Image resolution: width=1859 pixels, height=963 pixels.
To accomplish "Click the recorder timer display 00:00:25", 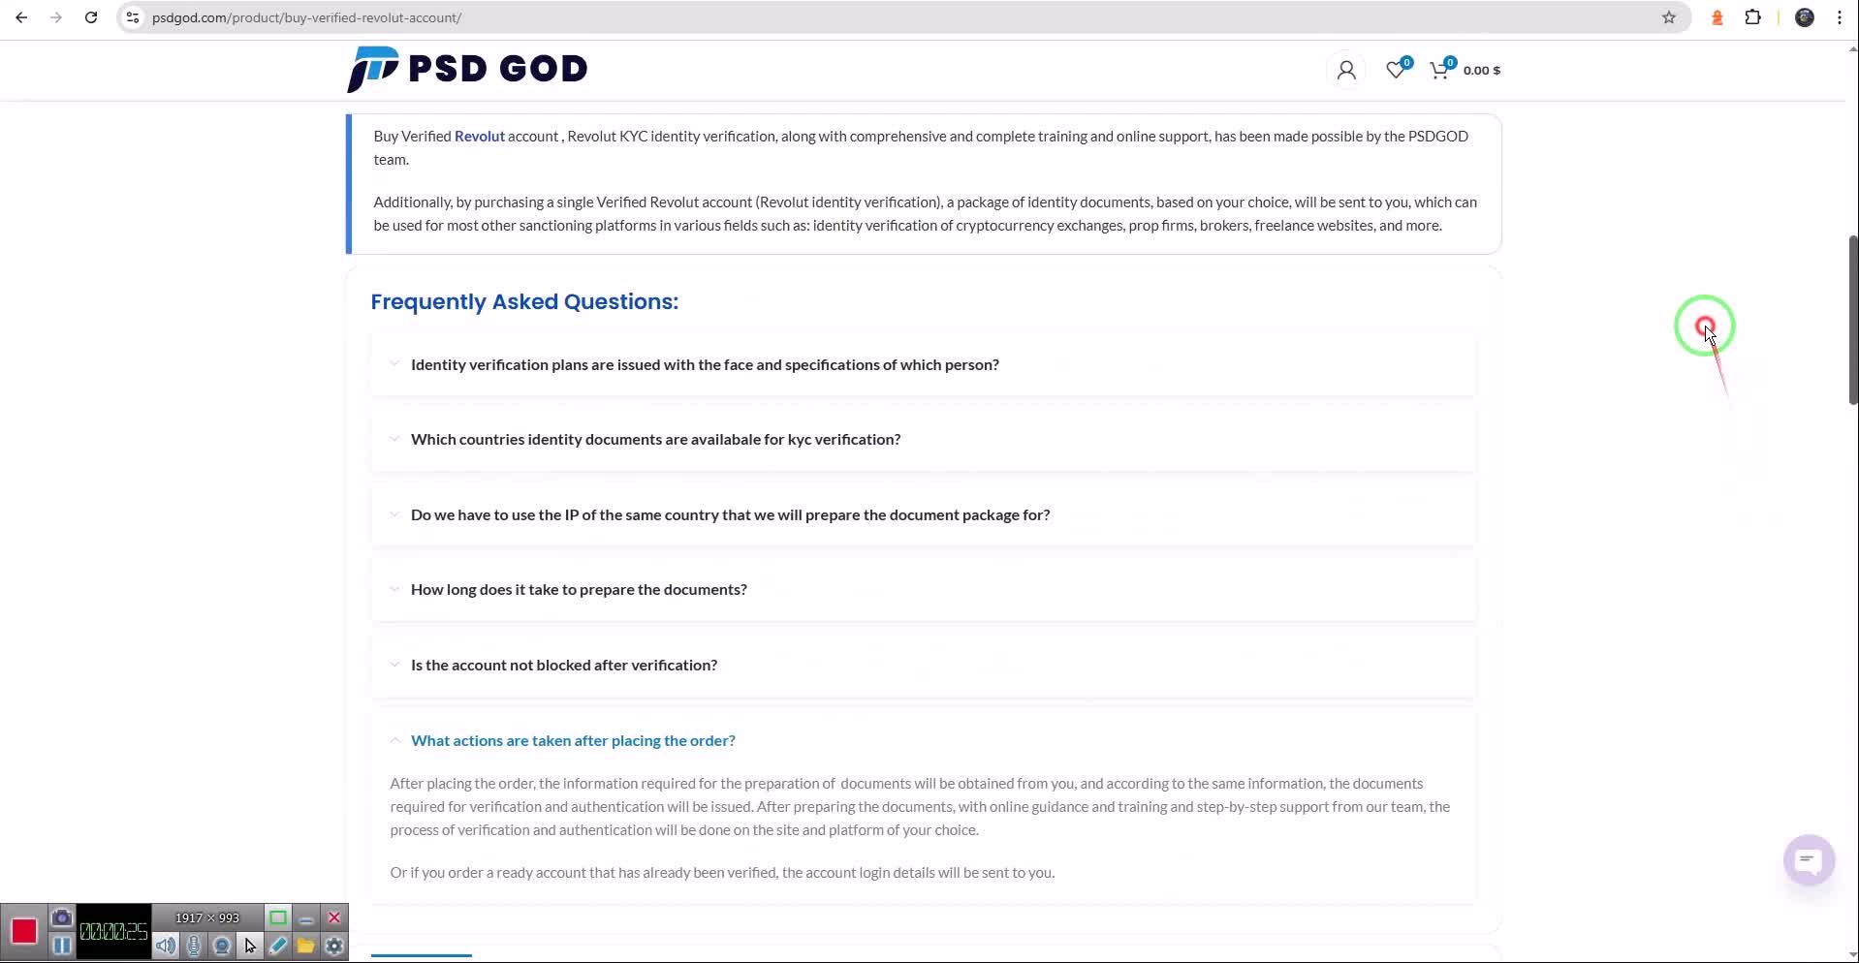I will pyautogui.click(x=114, y=932).
